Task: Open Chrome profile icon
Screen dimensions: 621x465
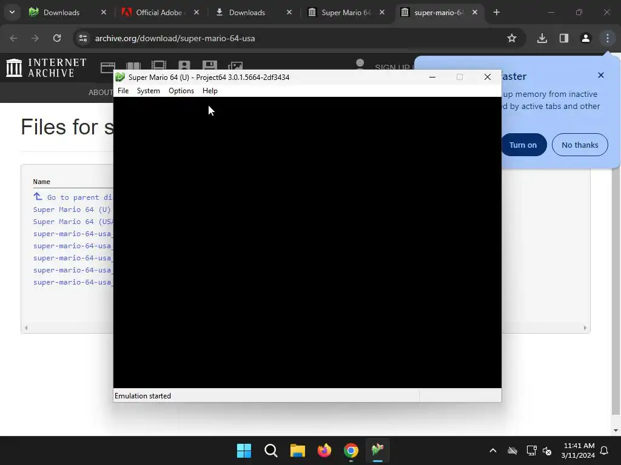Action: [x=586, y=38]
